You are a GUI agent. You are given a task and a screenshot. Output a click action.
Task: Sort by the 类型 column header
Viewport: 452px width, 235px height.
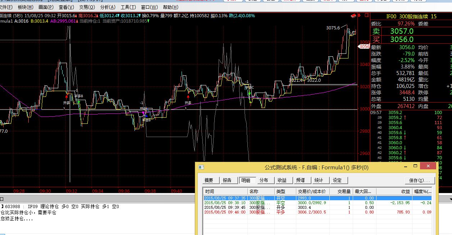286,192
